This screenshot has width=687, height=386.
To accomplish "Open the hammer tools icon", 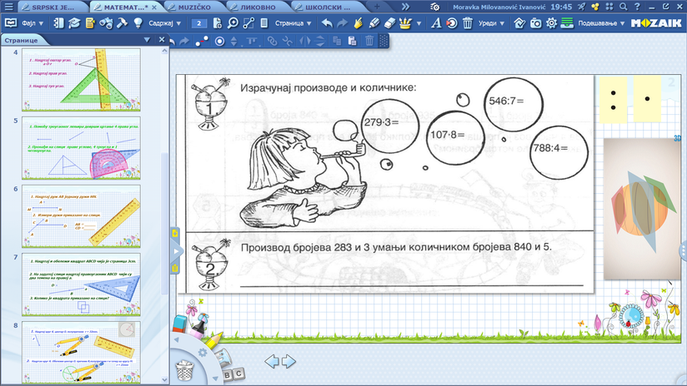I will tap(122, 23).
